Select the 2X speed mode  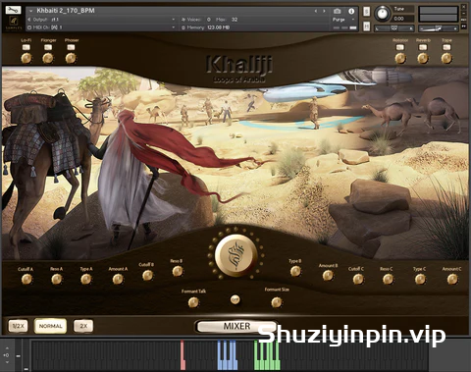coord(83,326)
